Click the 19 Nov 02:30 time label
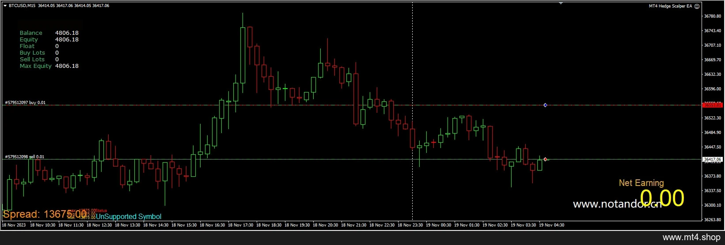The width and height of the screenshot is (725, 245). pos(495,225)
